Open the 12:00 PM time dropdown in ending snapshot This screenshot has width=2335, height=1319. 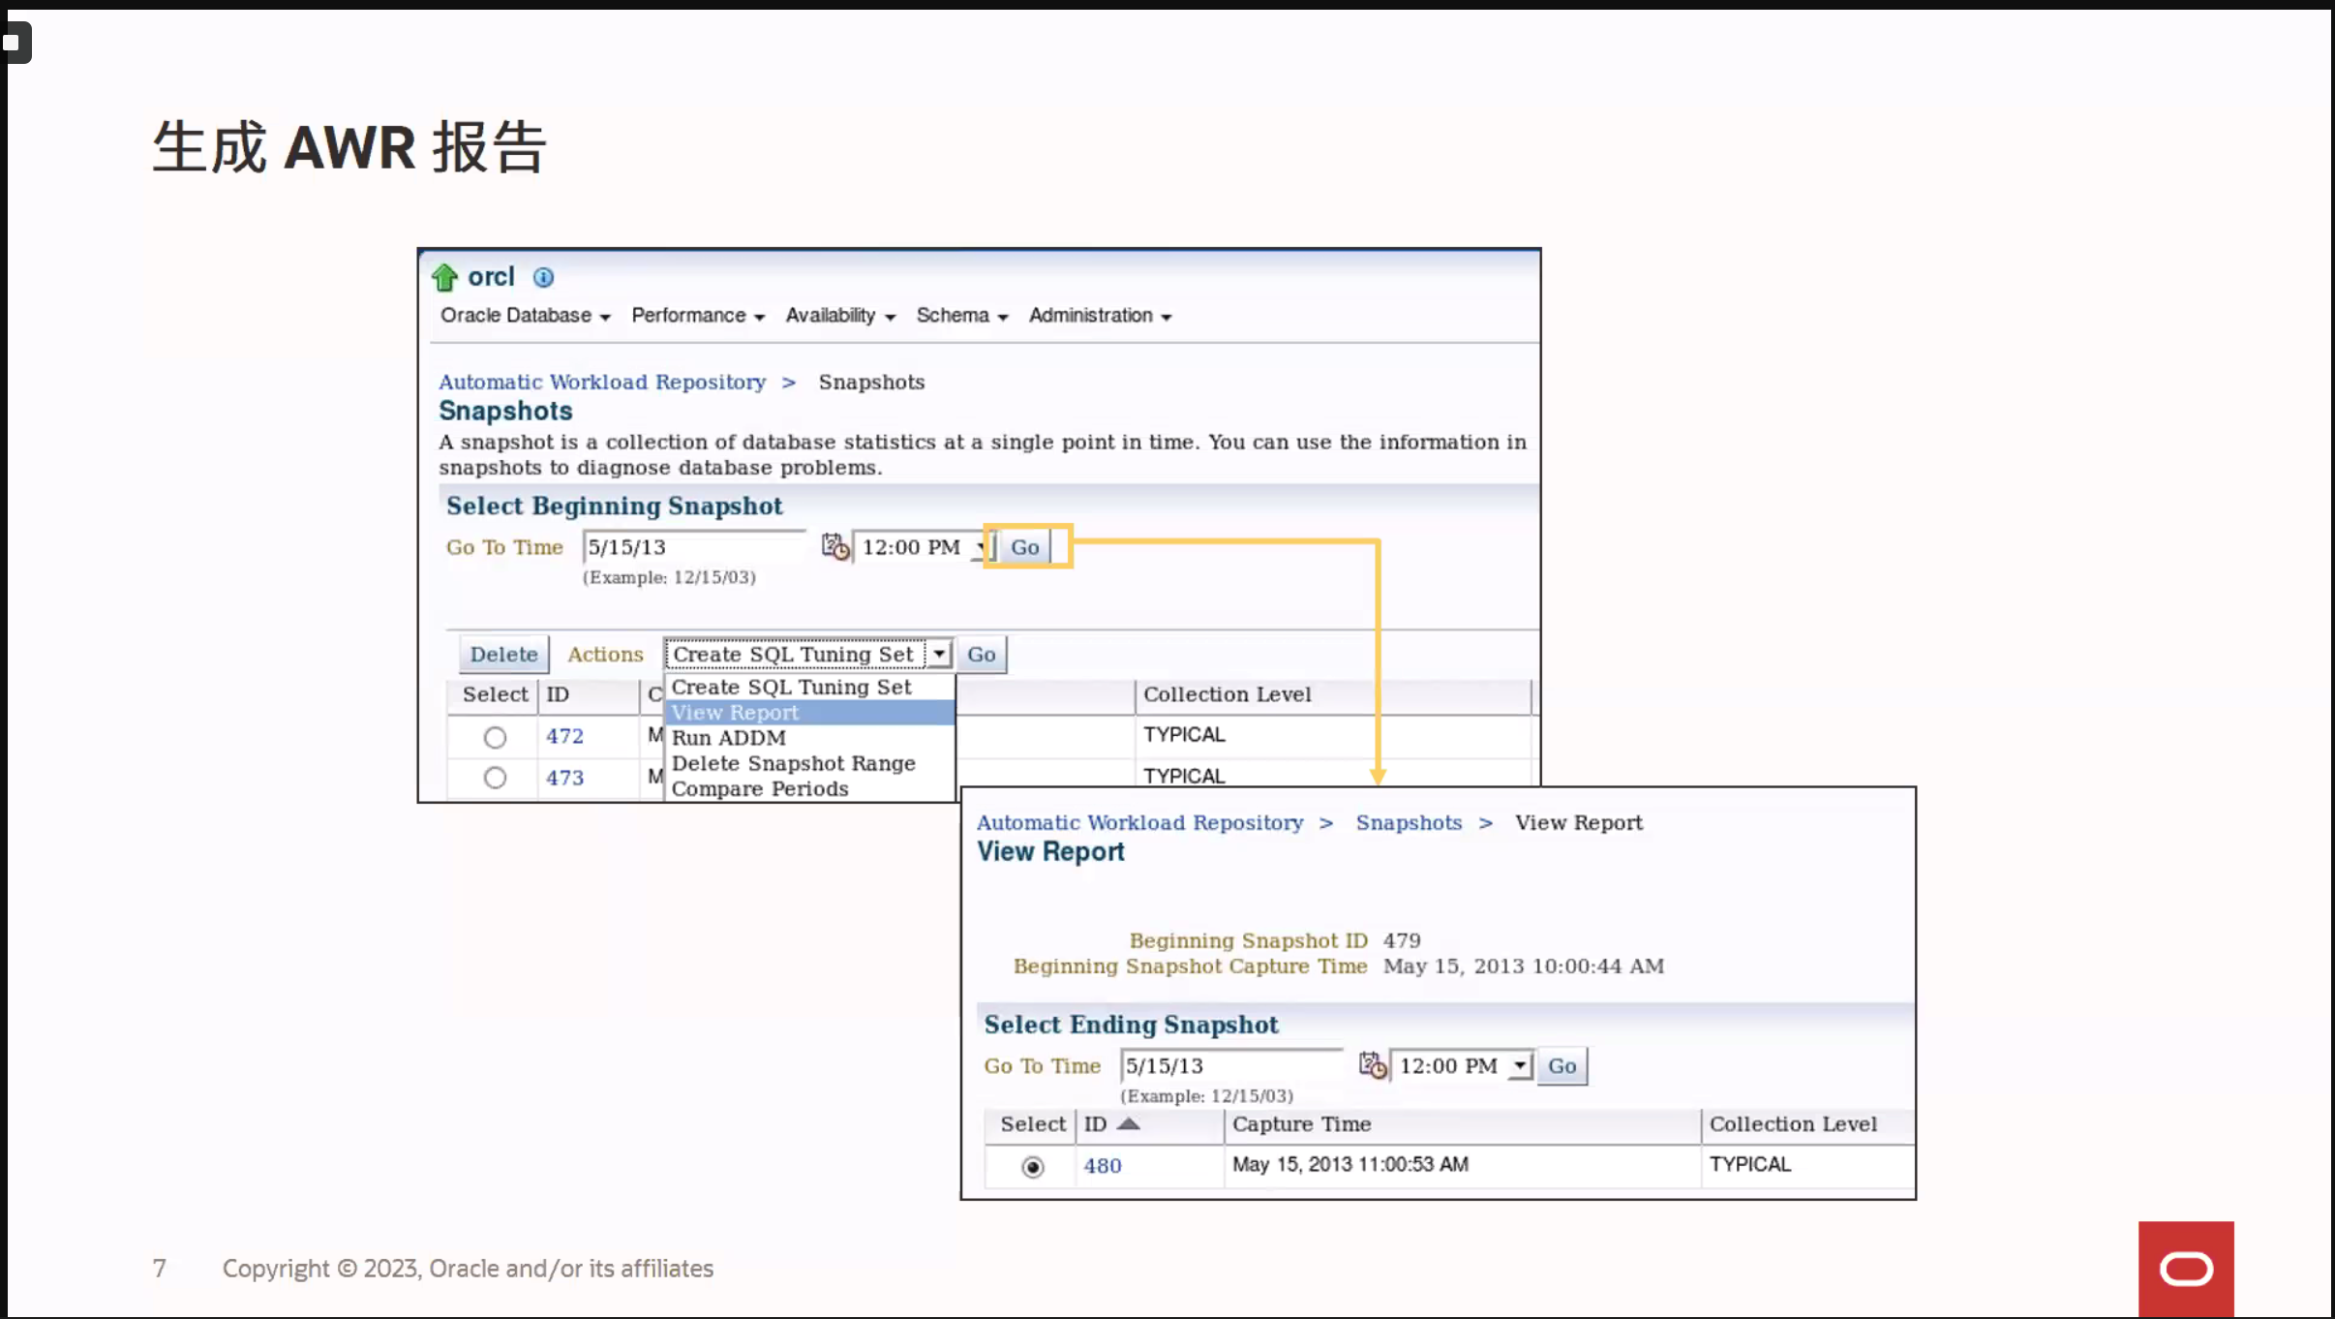tap(1461, 1065)
